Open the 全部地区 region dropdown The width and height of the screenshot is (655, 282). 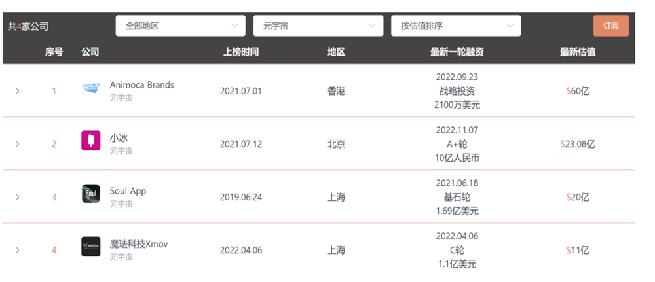pos(181,26)
